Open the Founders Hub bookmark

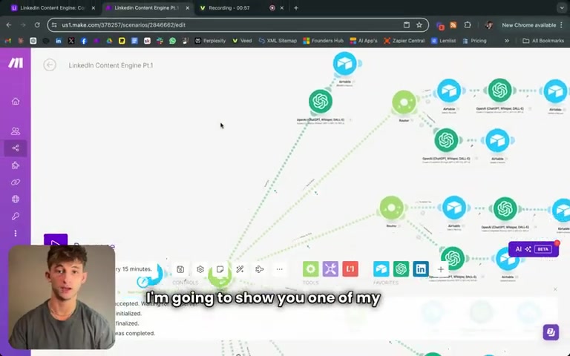tap(323, 41)
